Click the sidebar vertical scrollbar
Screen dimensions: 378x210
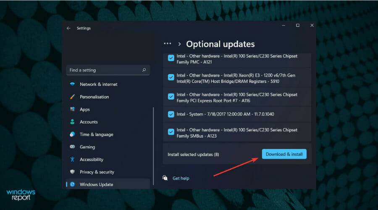click(153, 146)
